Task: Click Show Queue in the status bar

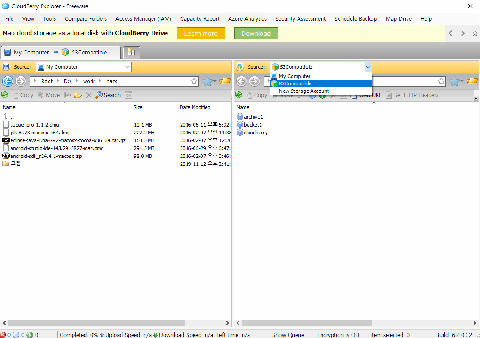Action: tap(288, 335)
